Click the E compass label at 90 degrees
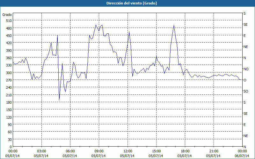 pos(244,125)
